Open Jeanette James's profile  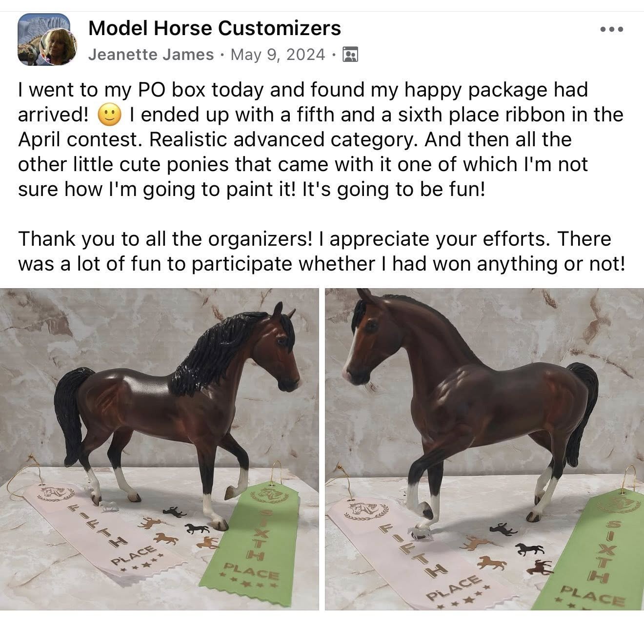[x=151, y=55]
